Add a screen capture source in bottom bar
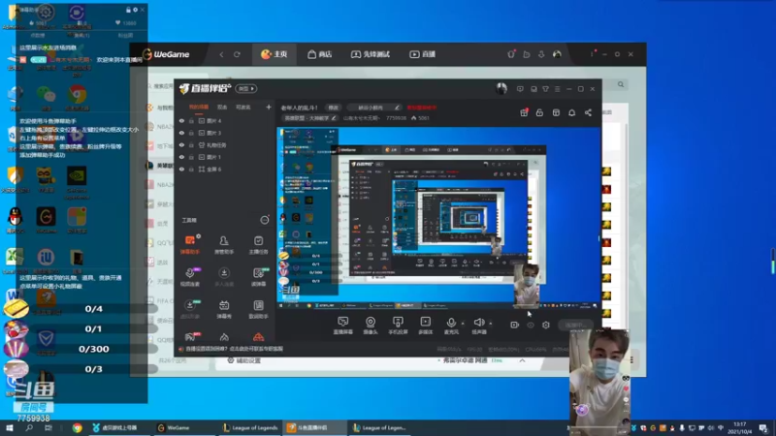The image size is (776, 436). 342,326
